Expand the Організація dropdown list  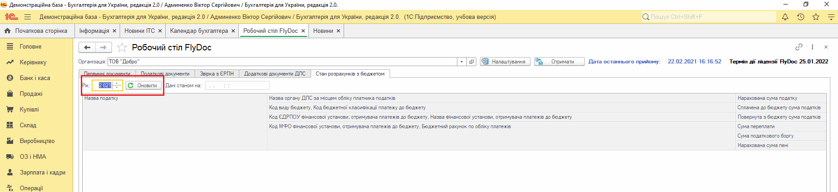coord(461,62)
